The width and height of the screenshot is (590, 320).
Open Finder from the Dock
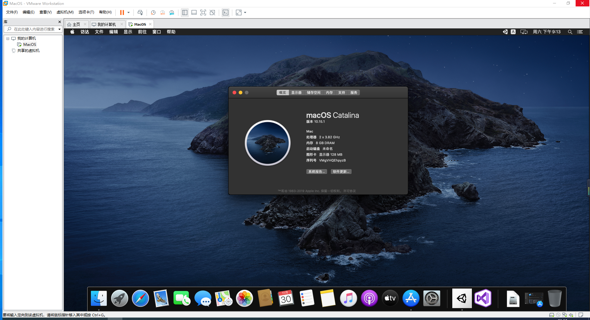click(99, 298)
